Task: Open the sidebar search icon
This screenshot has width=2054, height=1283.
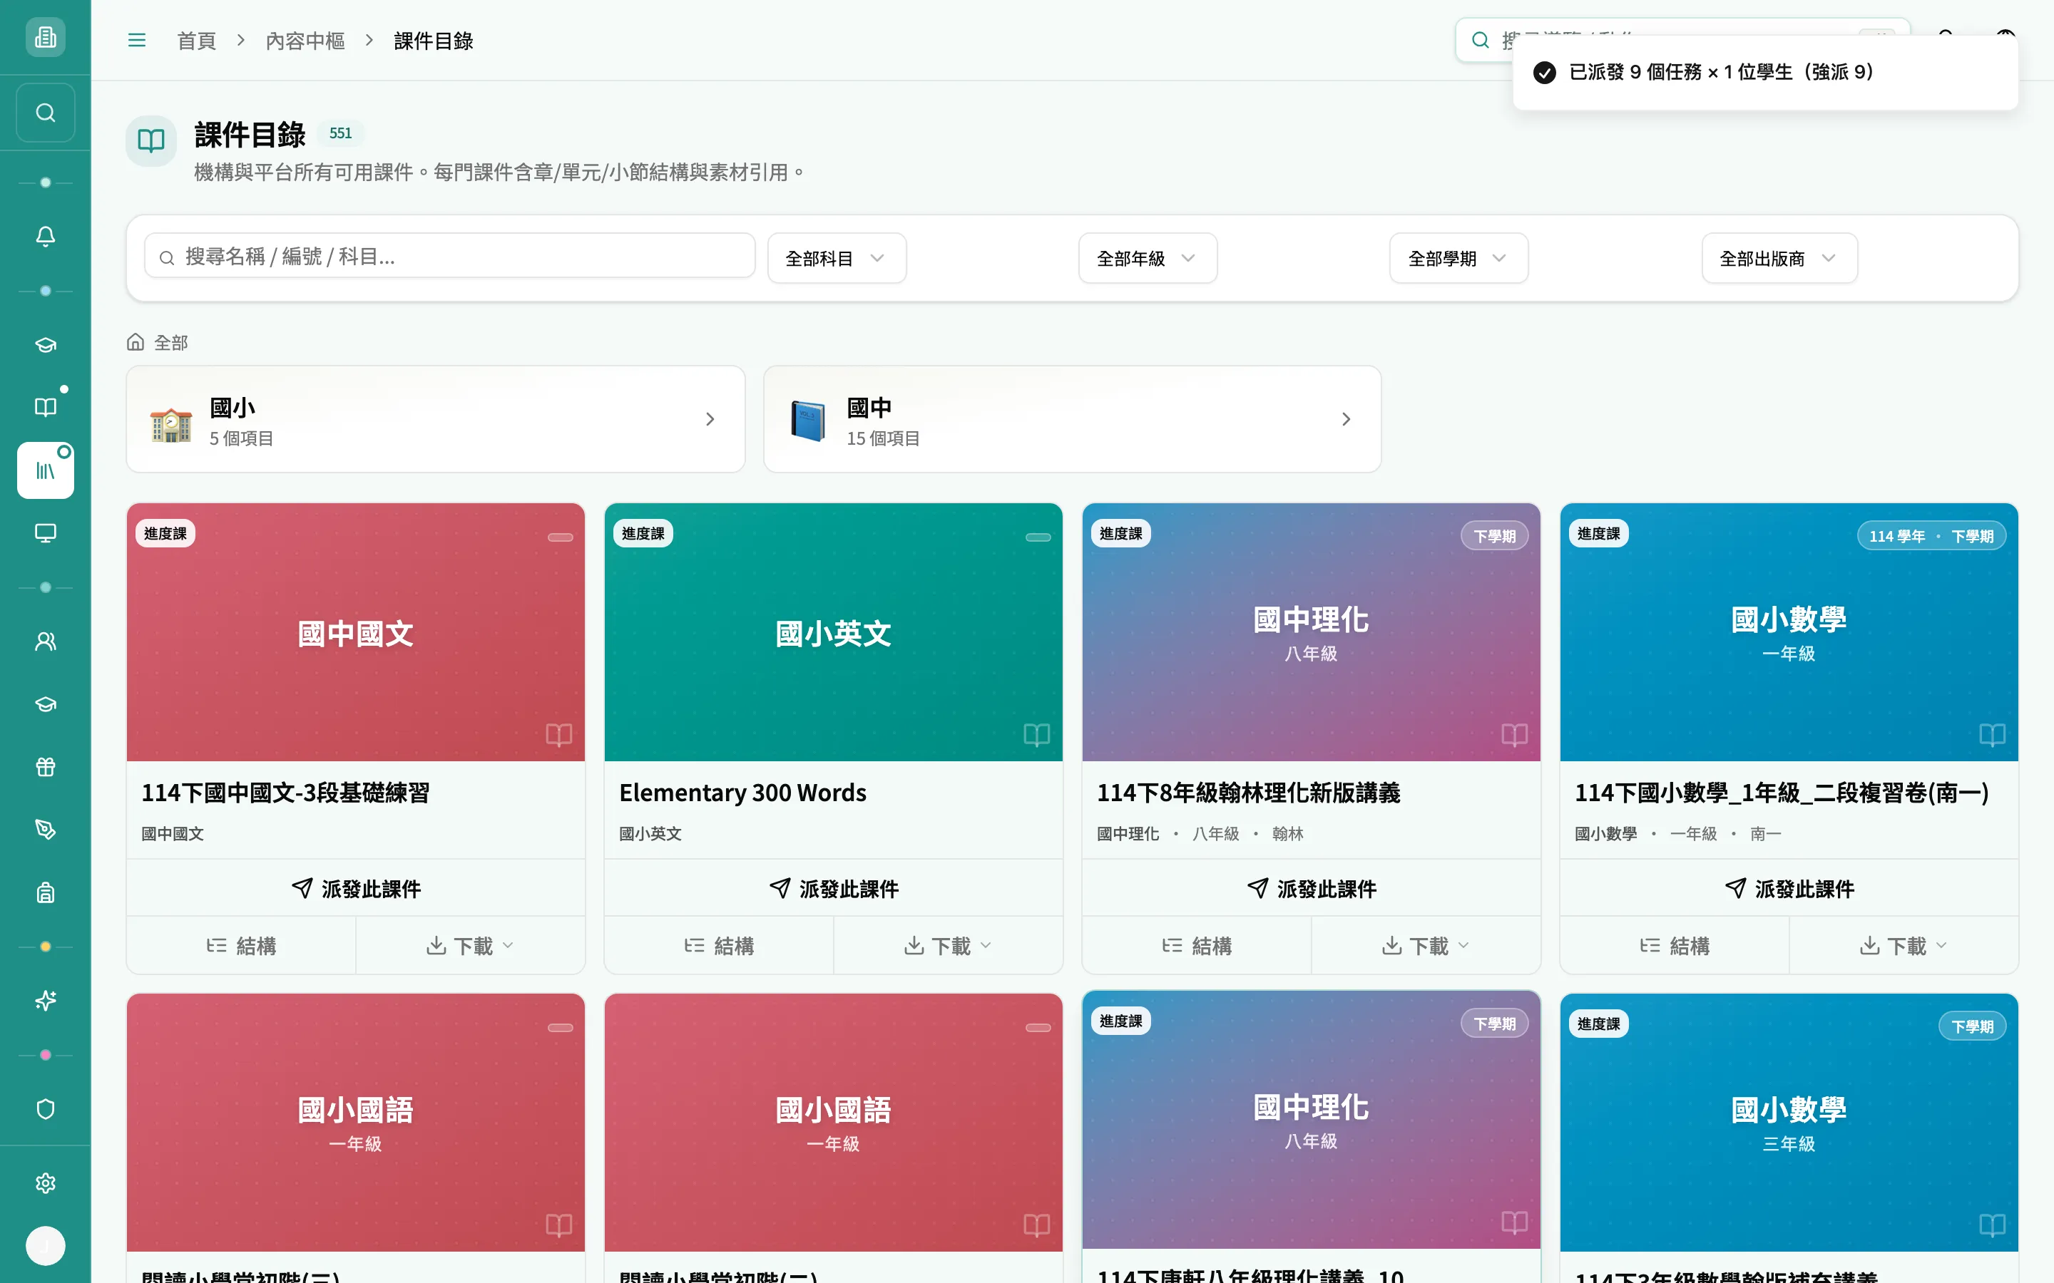Action: pyautogui.click(x=45, y=113)
